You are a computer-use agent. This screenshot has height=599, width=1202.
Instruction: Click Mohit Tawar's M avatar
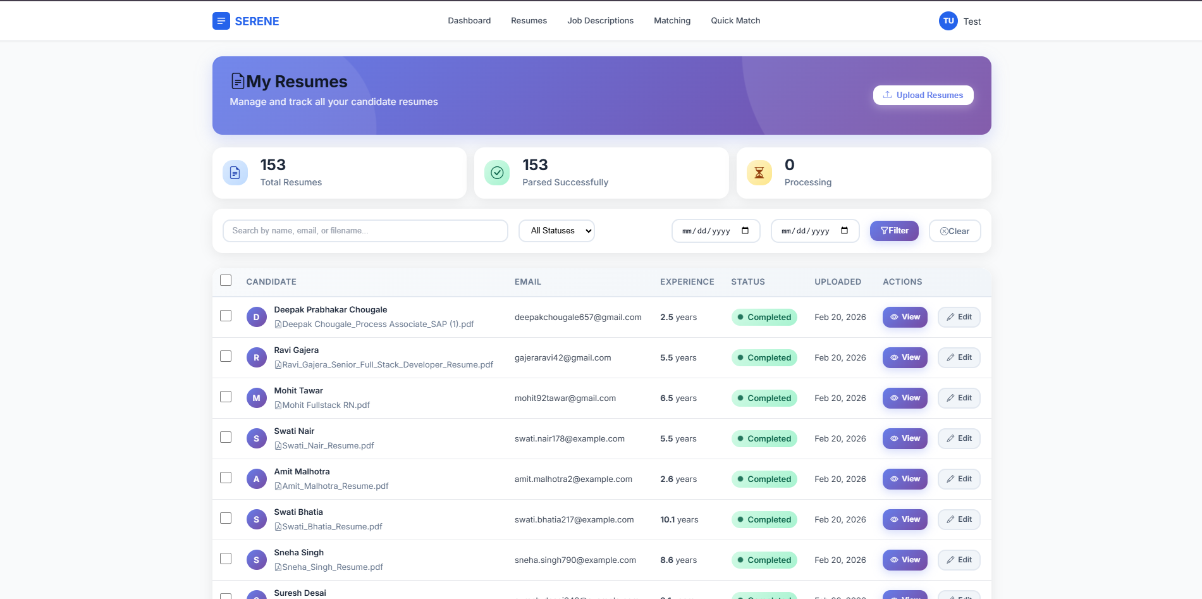pos(256,398)
